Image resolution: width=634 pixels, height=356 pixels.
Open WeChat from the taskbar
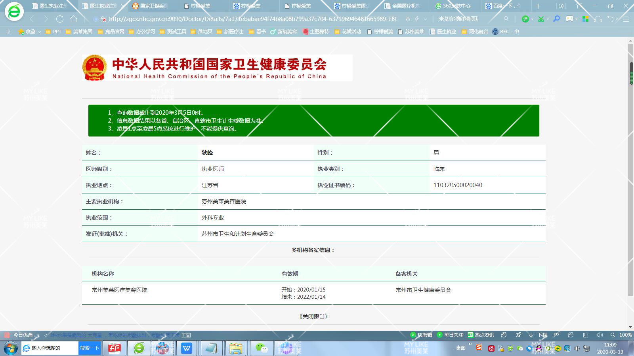[x=262, y=348]
